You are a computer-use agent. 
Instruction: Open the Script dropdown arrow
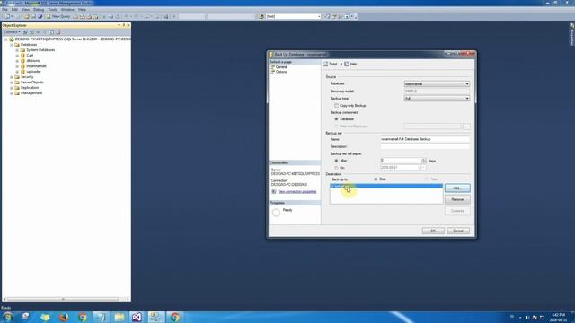341,64
